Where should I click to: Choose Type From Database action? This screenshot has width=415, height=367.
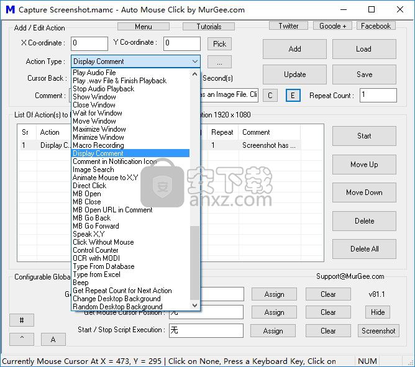tap(104, 266)
